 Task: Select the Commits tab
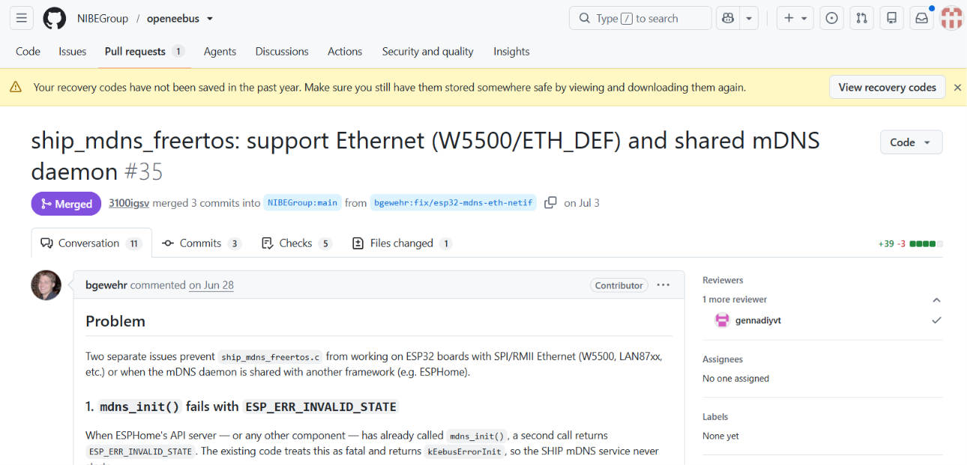(x=201, y=243)
